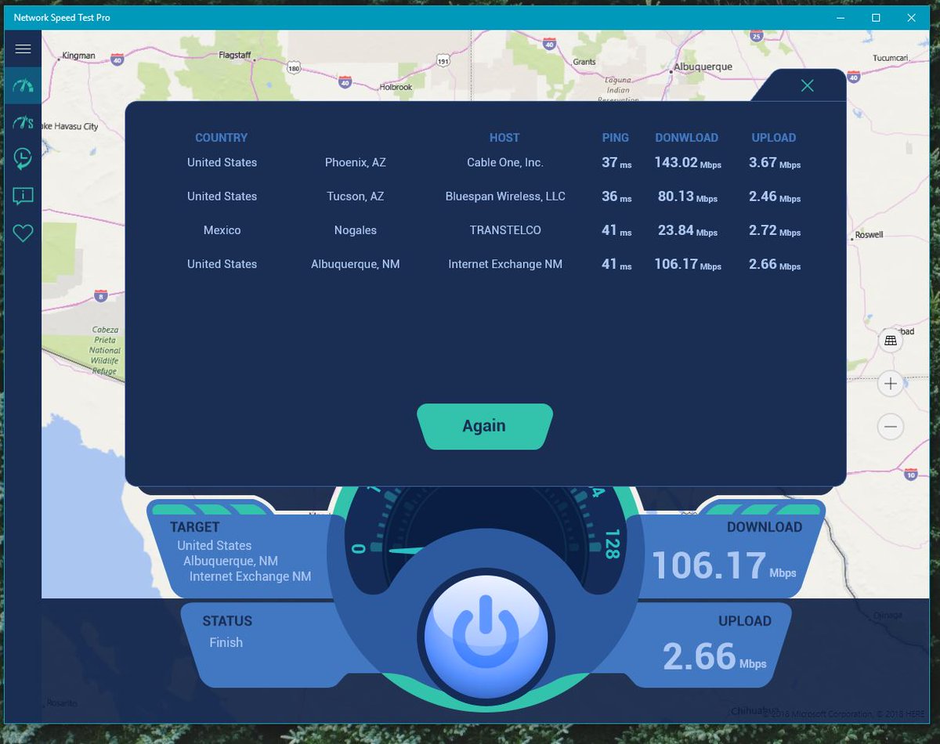Open the hamburger navigation menu
This screenshot has height=744, width=940.
coord(23,49)
